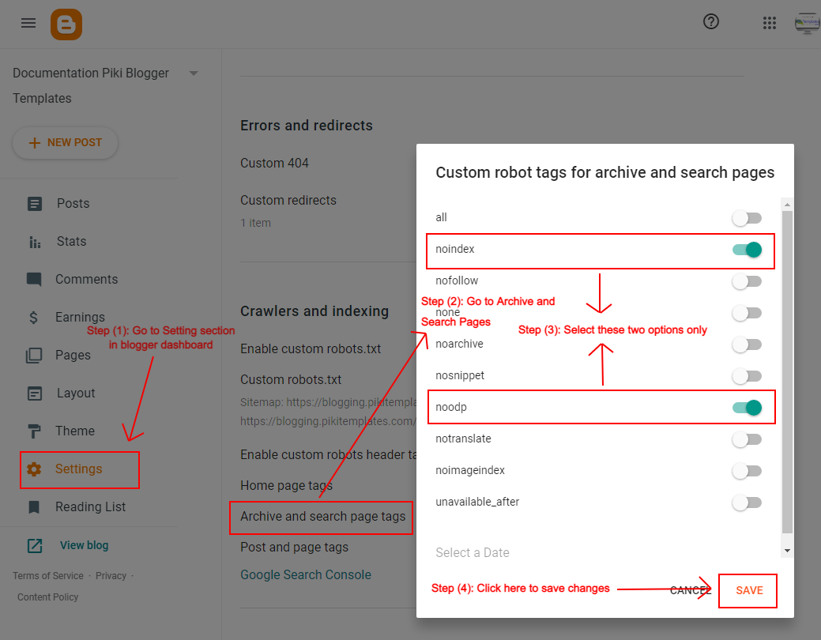Go to Settings in the sidebar
Screen dimensions: 821x640
click(x=80, y=470)
